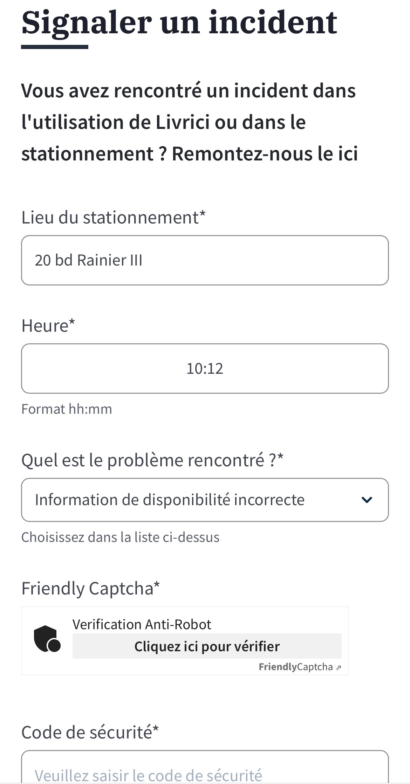This screenshot has width=410, height=784.
Task: Click the 'Friendly Captcha' label
Action: pyautogui.click(x=91, y=589)
